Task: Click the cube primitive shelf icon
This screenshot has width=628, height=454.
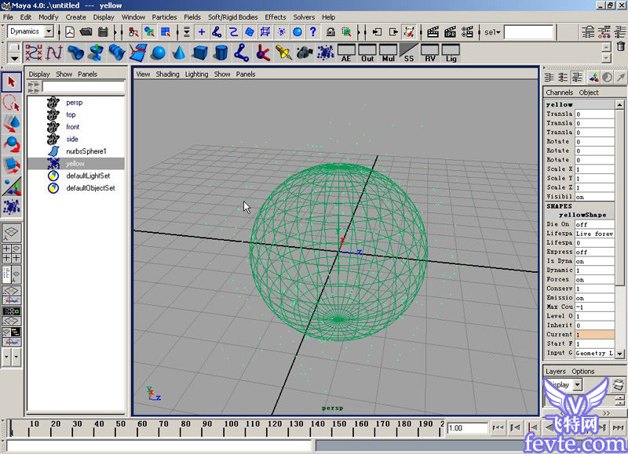Action: (x=200, y=53)
